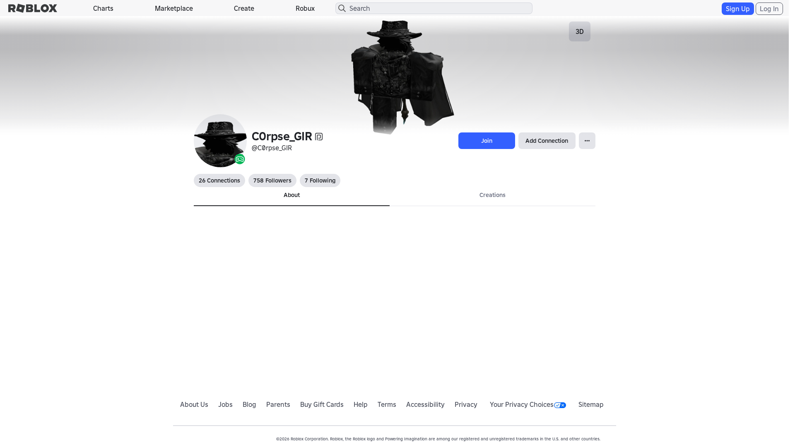Join the user's game

[487, 141]
